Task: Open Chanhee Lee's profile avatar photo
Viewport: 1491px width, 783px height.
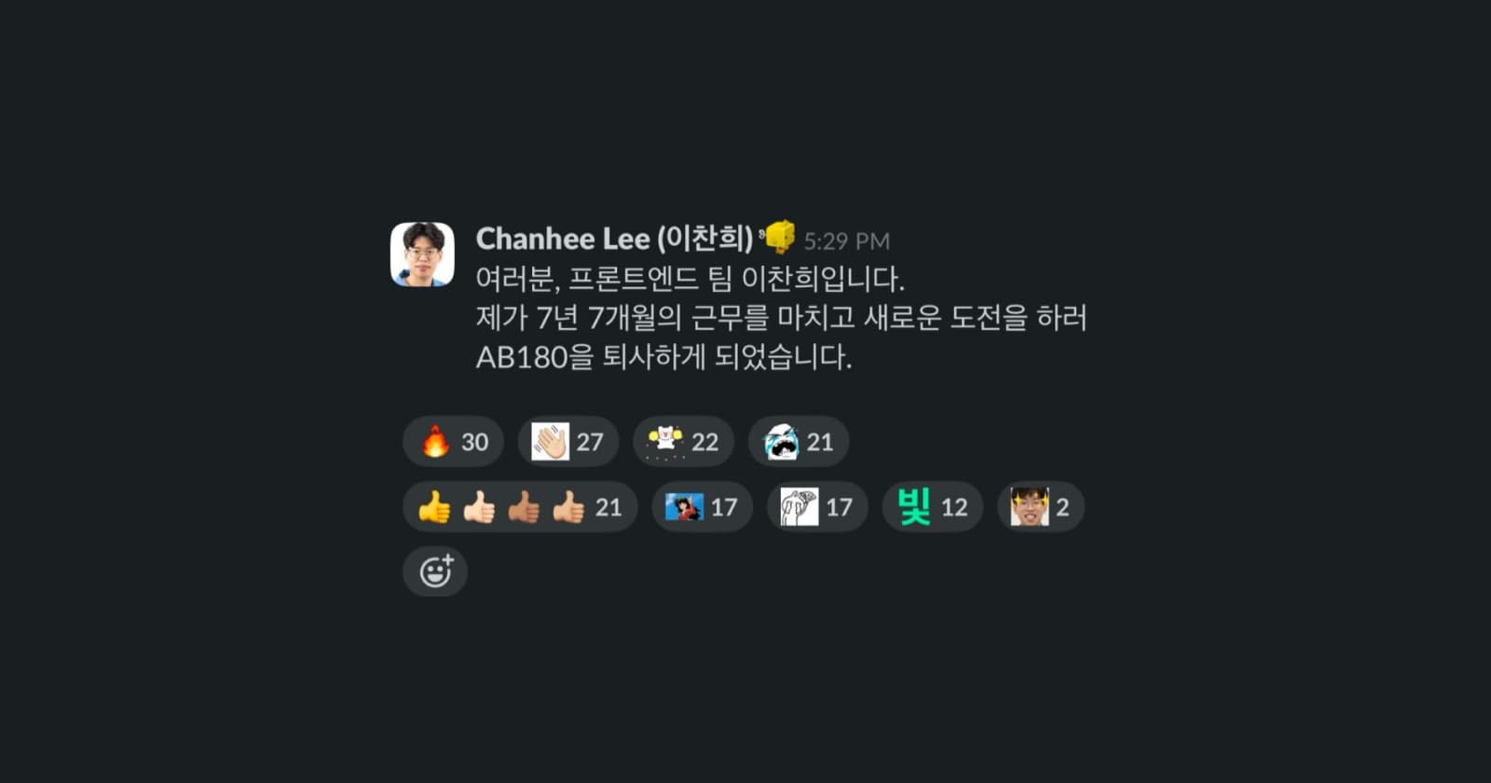Action: click(x=422, y=254)
